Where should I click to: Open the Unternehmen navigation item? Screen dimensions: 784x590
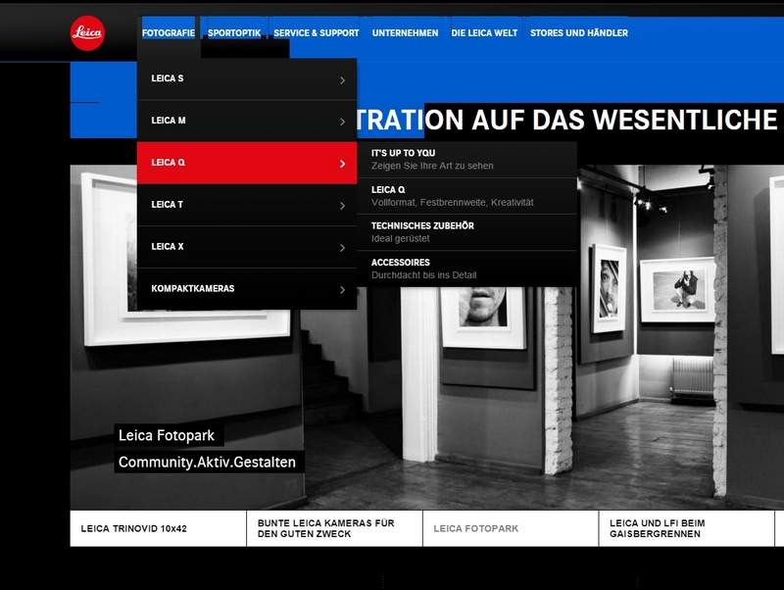pyautogui.click(x=405, y=33)
